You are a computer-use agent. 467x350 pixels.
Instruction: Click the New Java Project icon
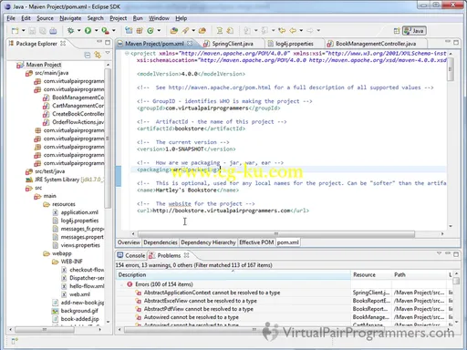129,30
